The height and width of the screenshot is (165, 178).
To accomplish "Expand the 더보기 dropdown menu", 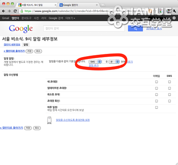I will click(x=70, y=18).
